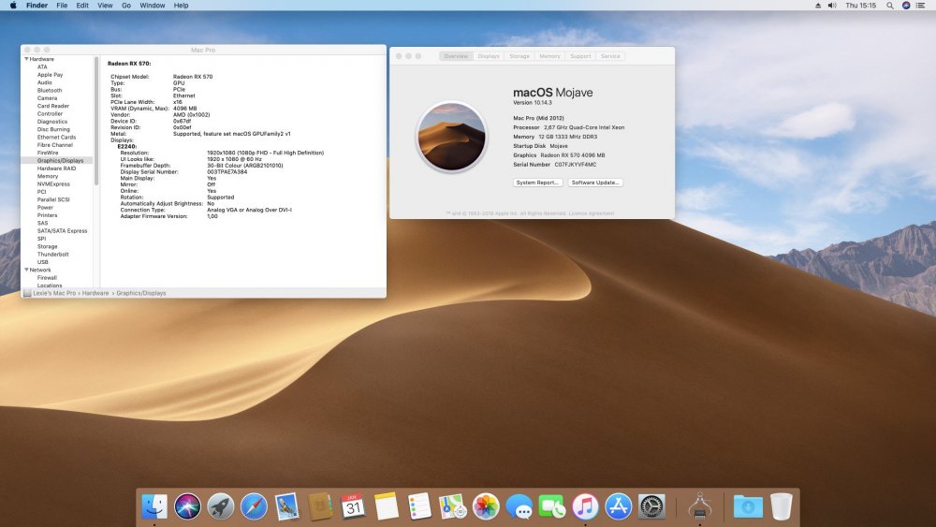This screenshot has height=527, width=936.
Task: Open Mail stamp icon in Dock
Action: coord(287,506)
